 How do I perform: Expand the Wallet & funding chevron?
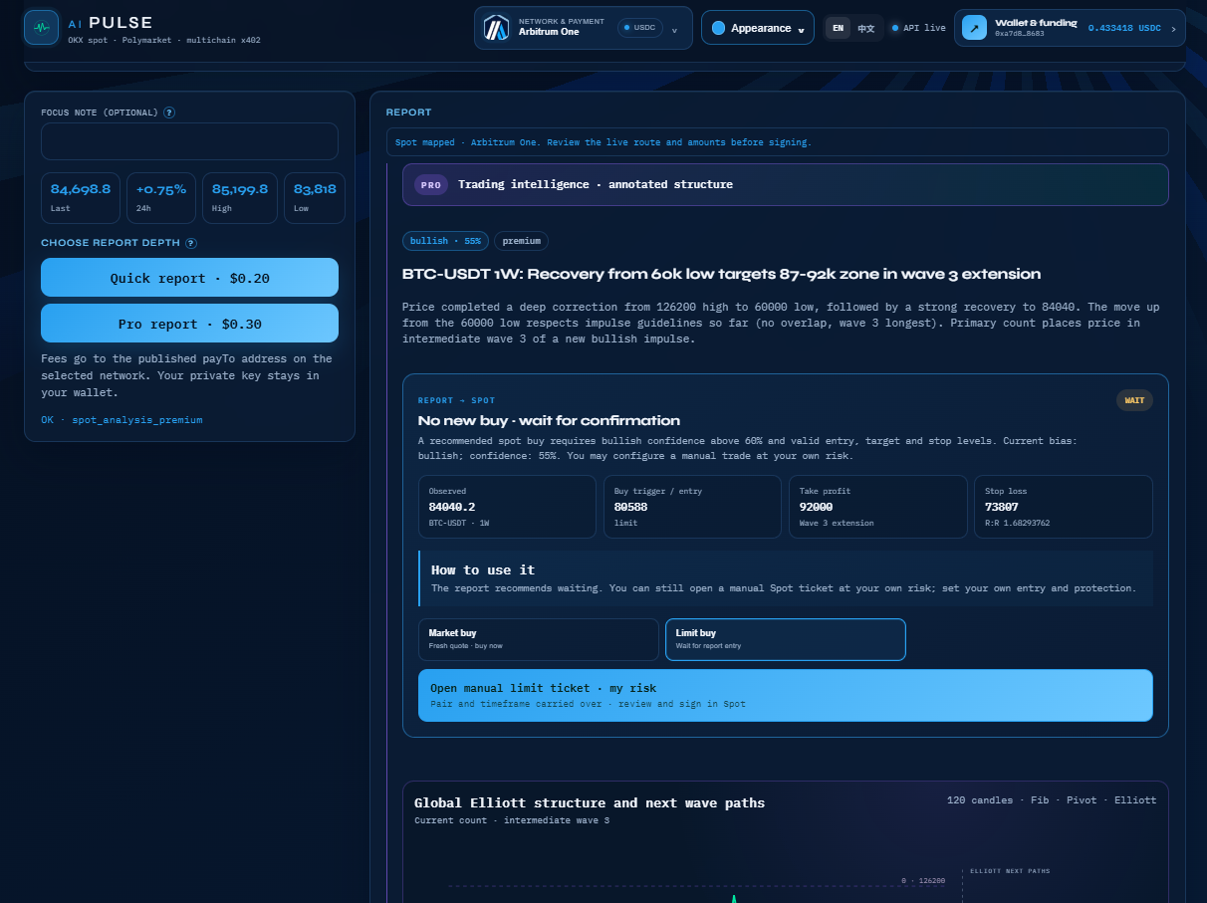tap(1173, 29)
